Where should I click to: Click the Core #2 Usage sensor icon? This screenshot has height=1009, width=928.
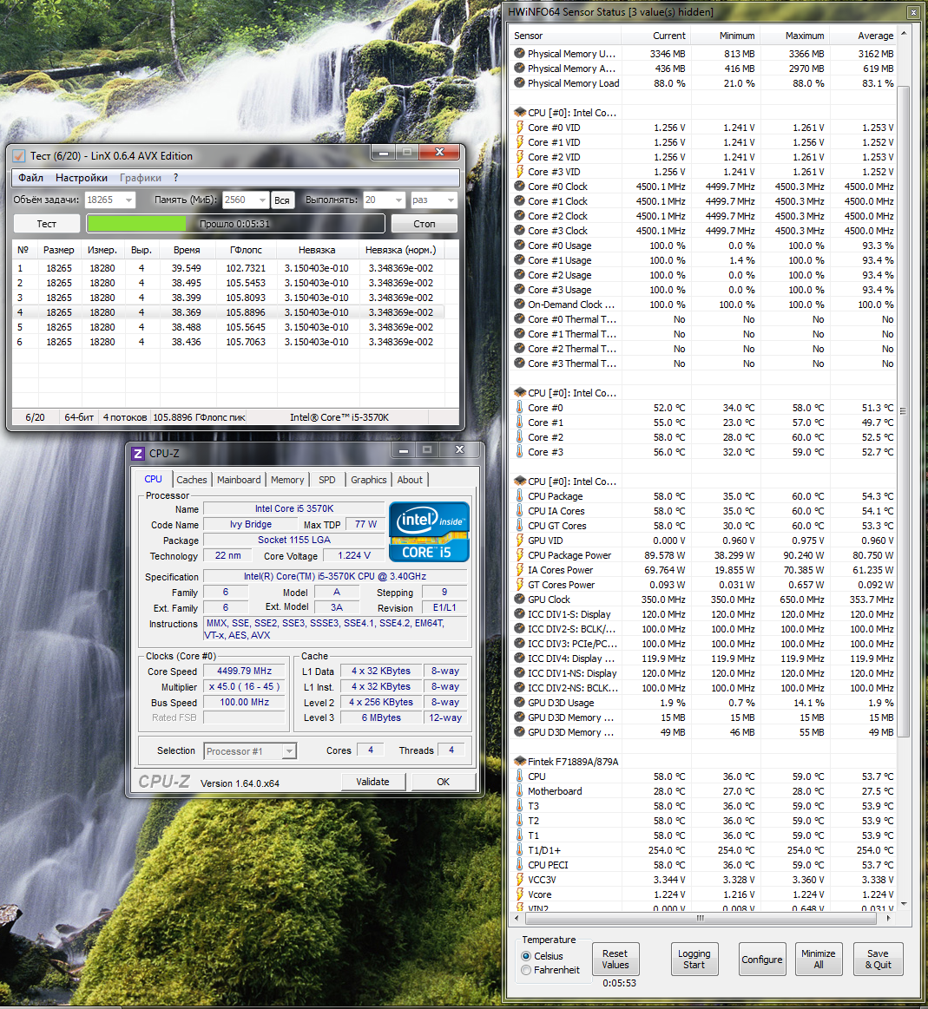(x=520, y=275)
